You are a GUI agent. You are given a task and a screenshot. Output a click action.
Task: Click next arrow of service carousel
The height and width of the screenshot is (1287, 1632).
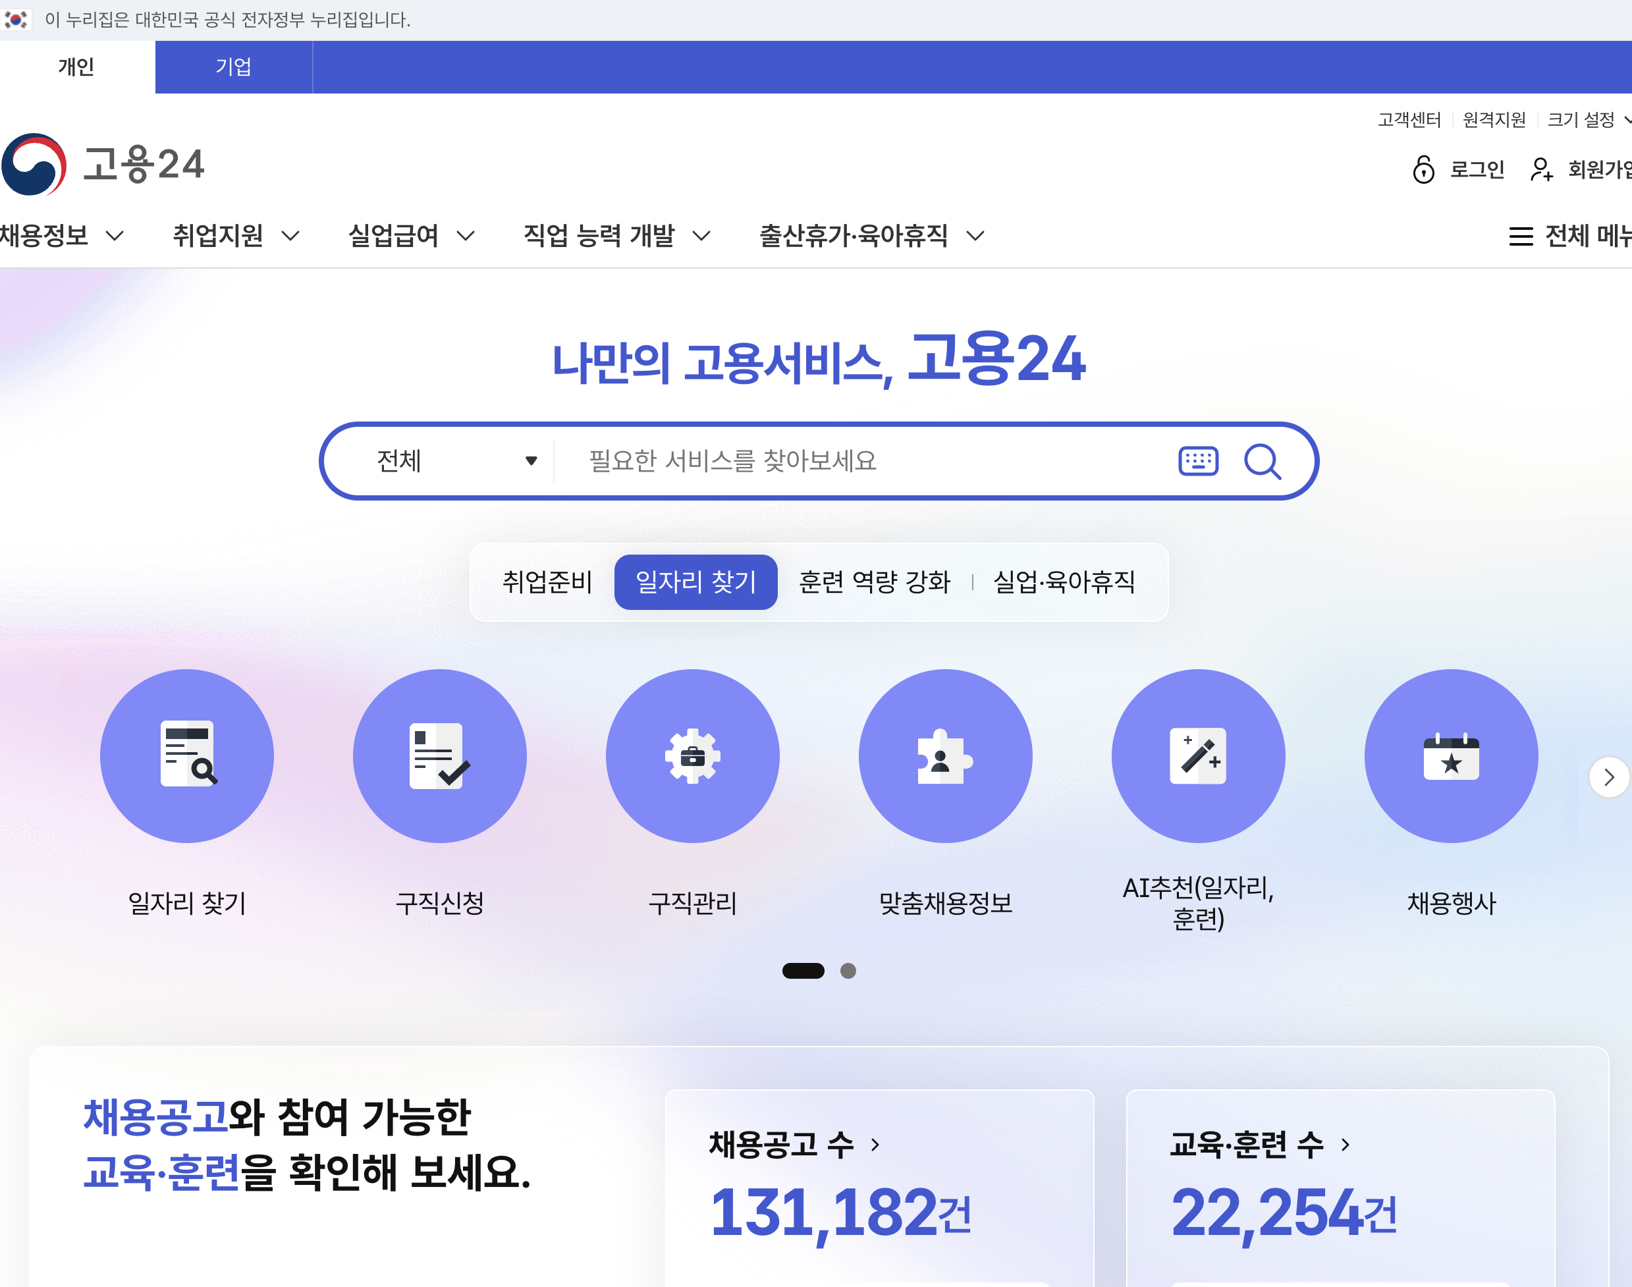pos(1609,777)
